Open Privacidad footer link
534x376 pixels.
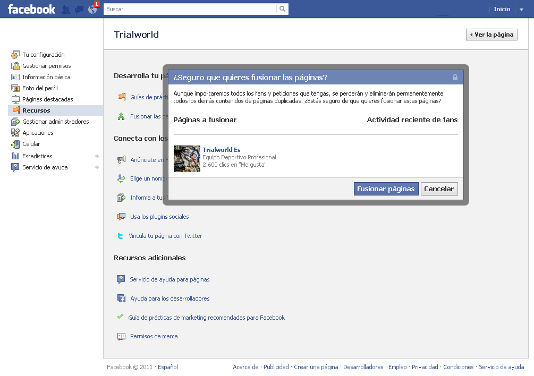tap(425, 367)
